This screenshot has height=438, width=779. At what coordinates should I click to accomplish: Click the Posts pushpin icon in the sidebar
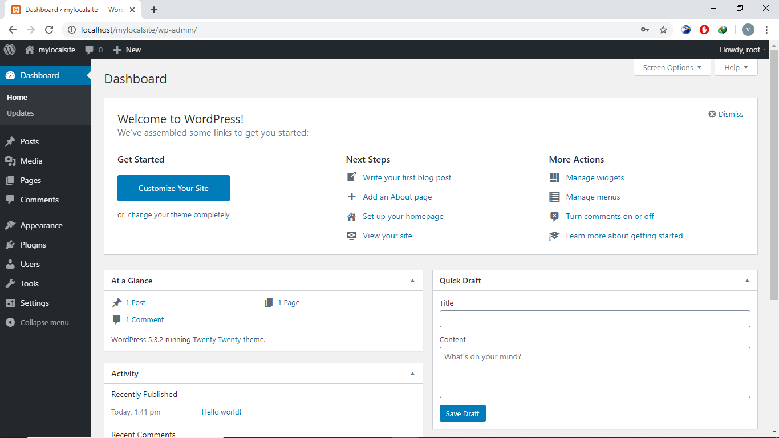pos(10,141)
